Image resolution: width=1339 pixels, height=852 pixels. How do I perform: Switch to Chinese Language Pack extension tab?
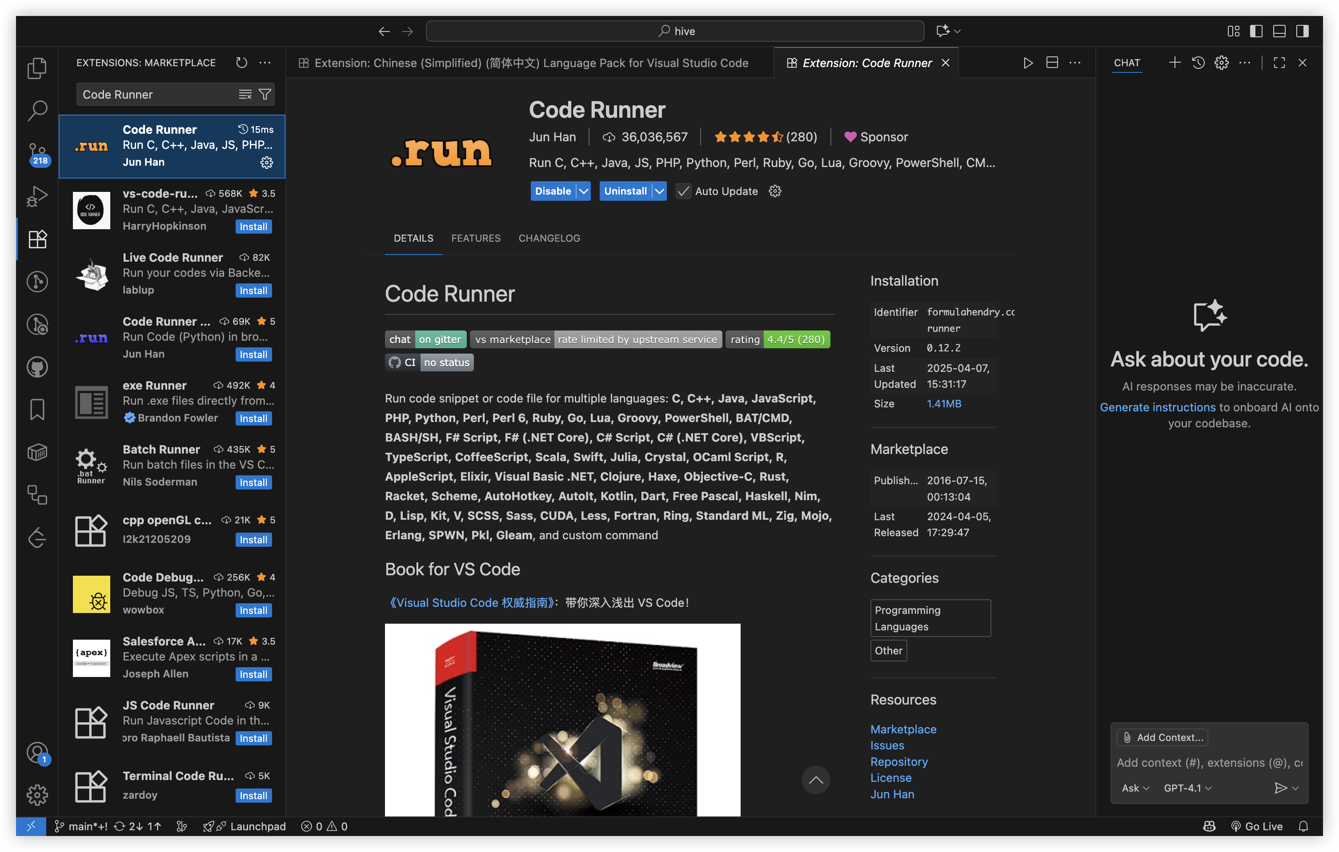[530, 63]
